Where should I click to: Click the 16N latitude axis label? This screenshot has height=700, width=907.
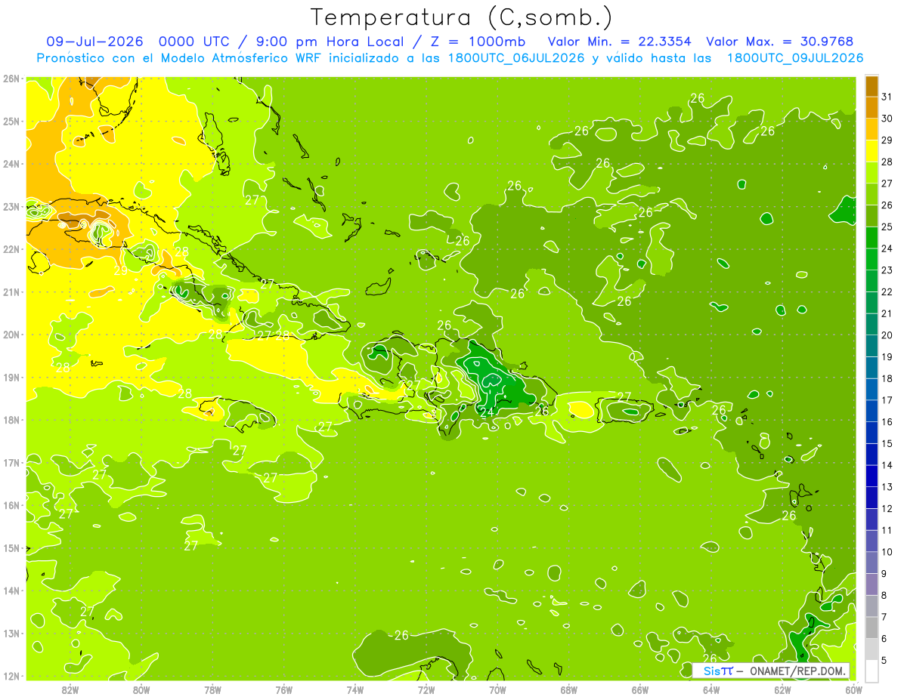[11, 505]
